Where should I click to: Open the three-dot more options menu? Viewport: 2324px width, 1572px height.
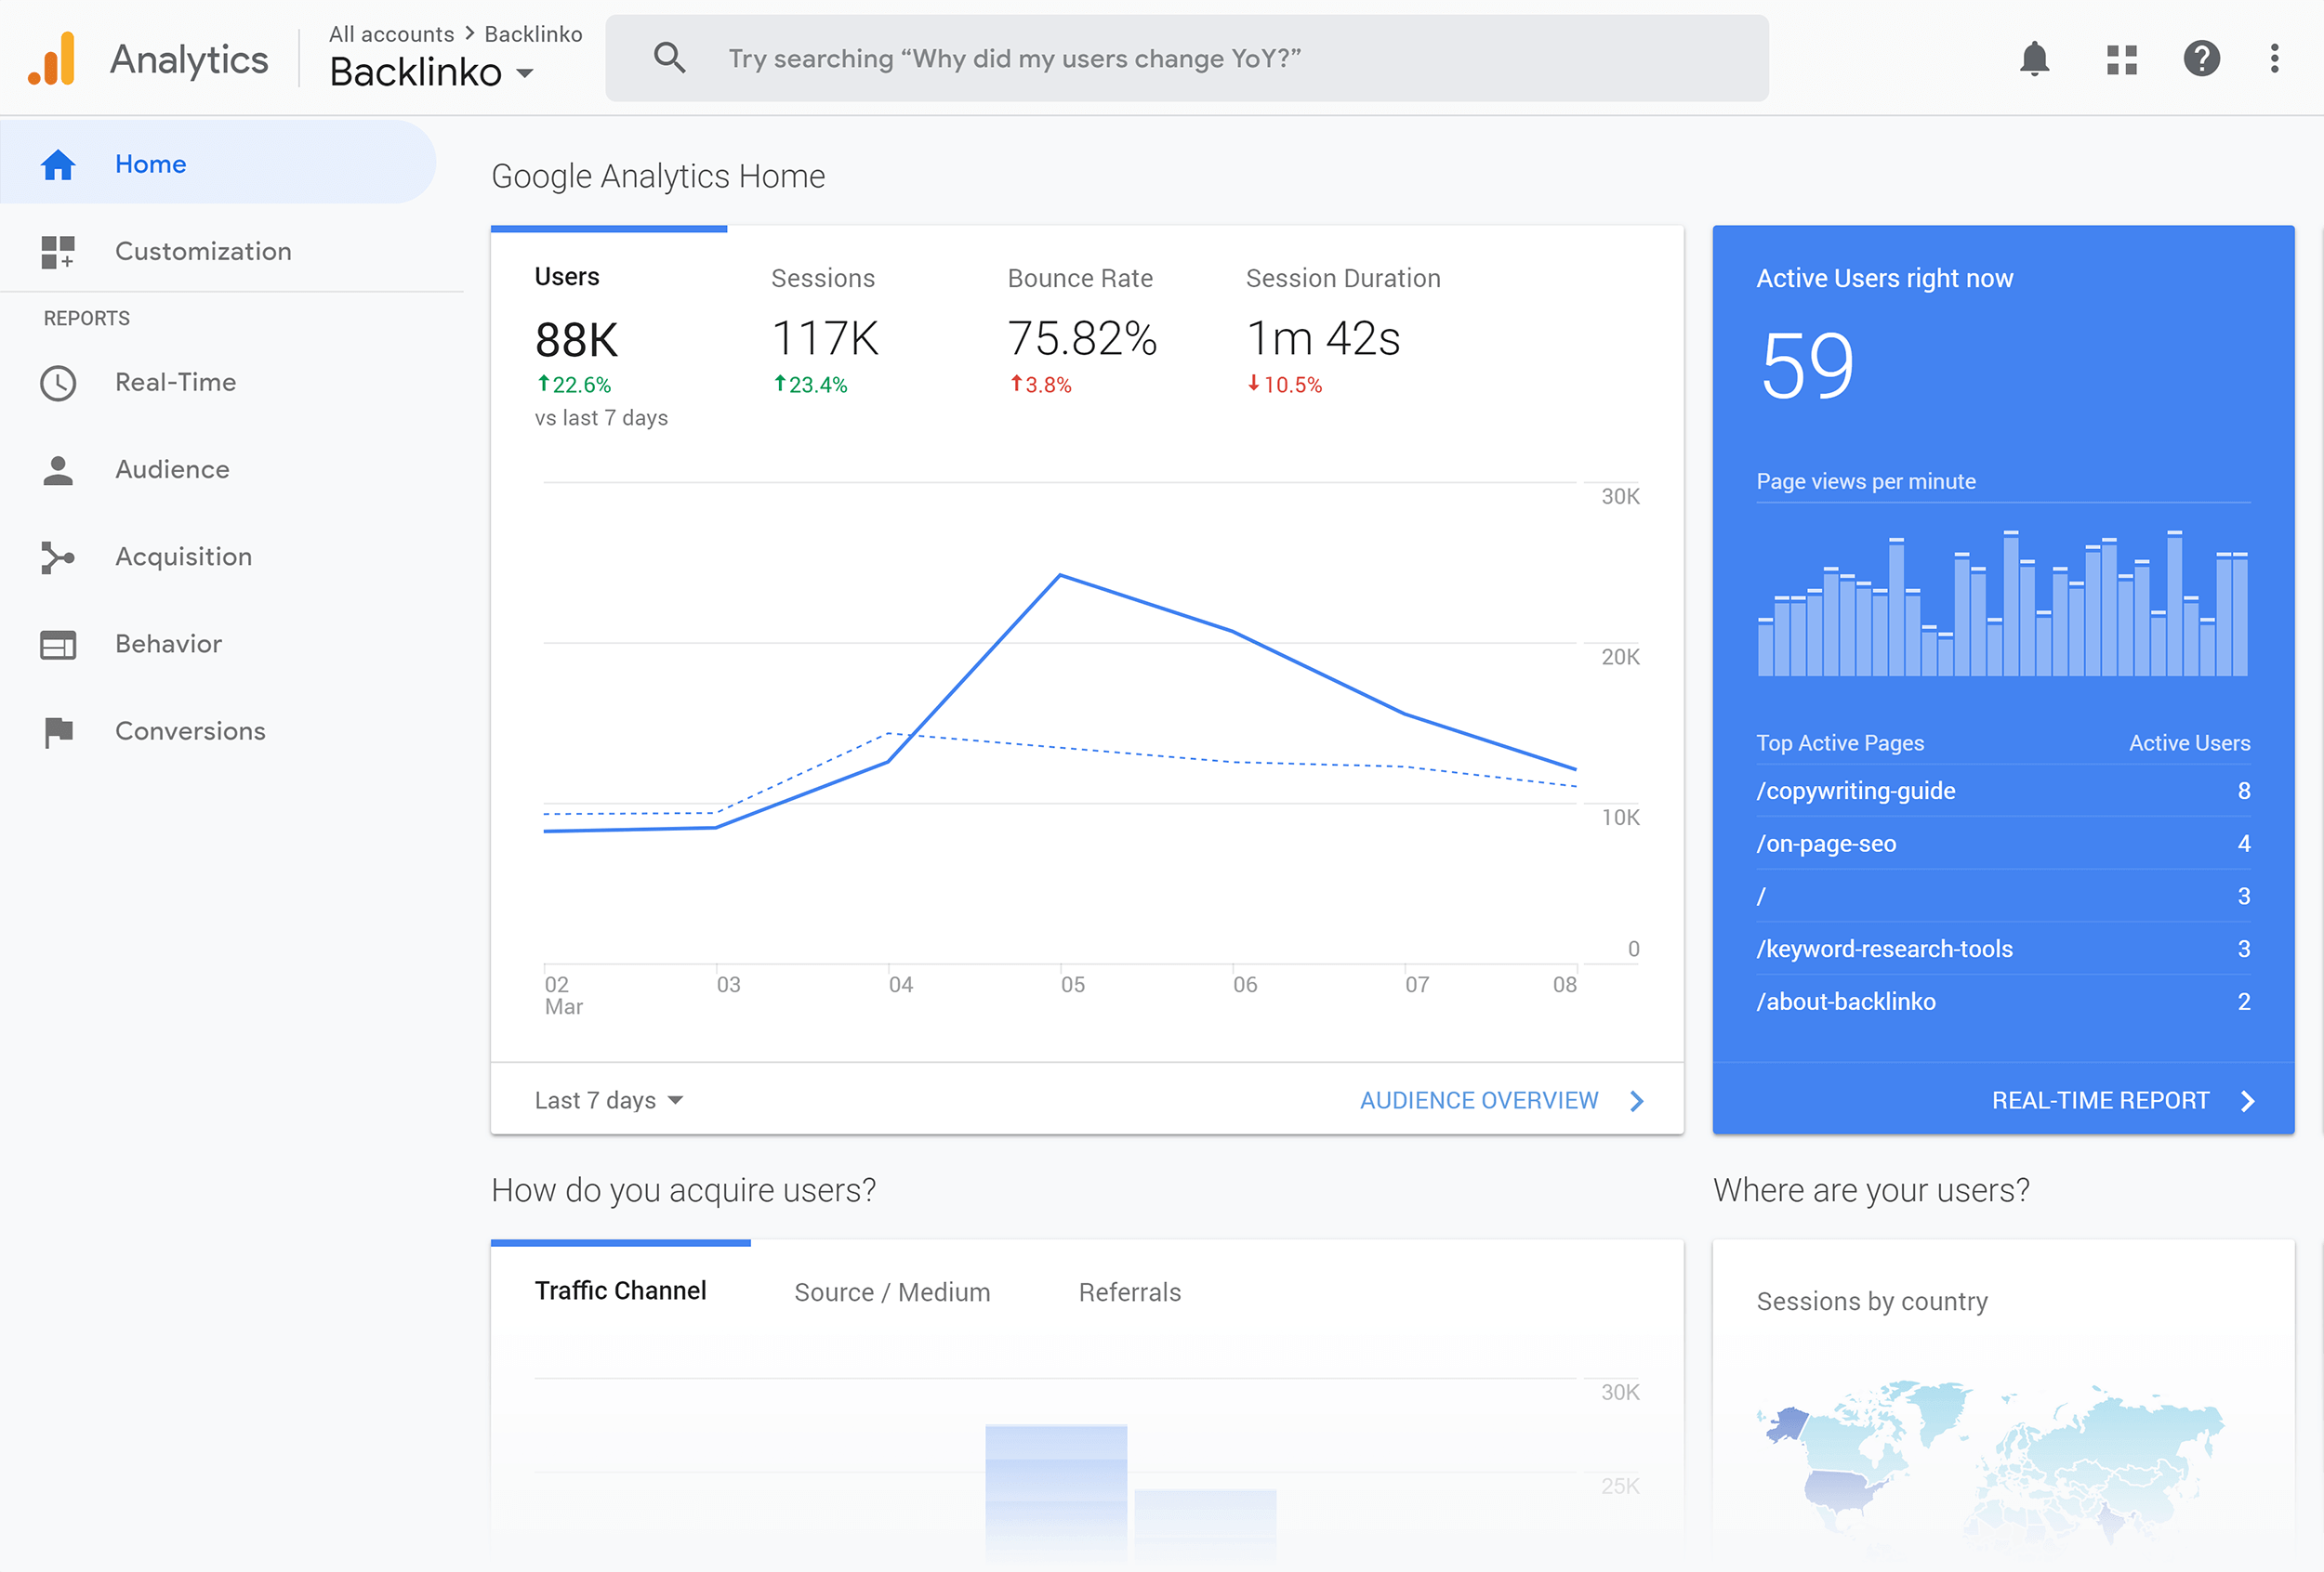coord(2274,59)
